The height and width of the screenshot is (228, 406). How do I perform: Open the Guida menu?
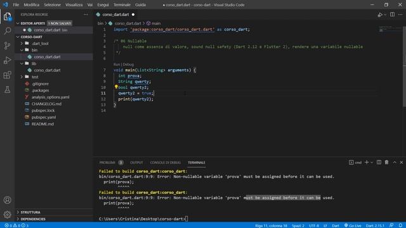click(140, 4)
